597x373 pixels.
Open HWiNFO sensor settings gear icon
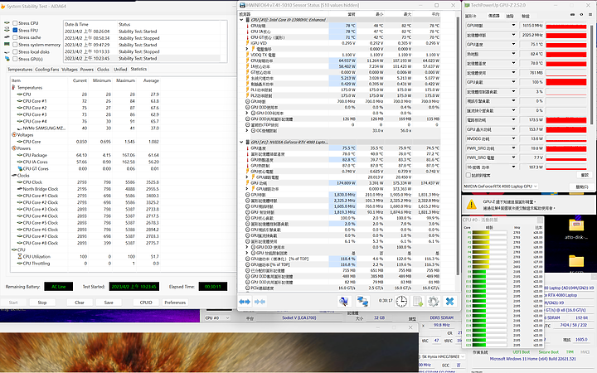coord(434,302)
